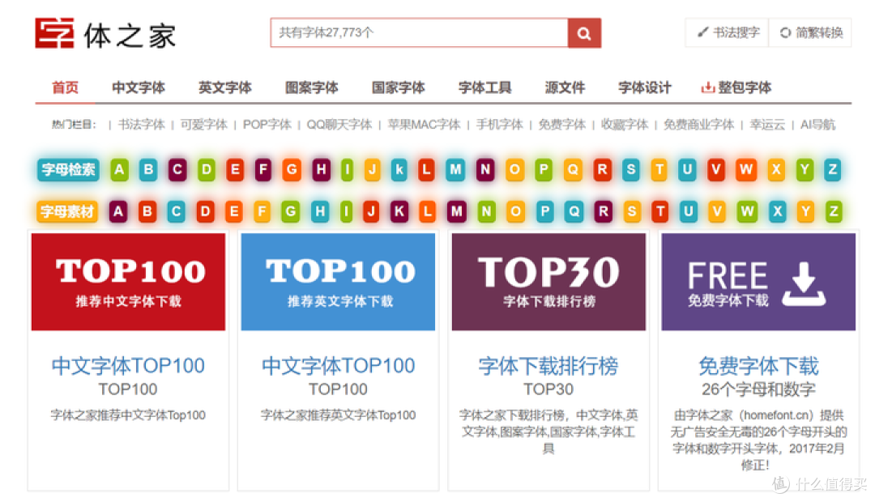Select letter W in 字母检索 row
Viewport: 875px width, 502px height.
pyautogui.click(x=746, y=169)
